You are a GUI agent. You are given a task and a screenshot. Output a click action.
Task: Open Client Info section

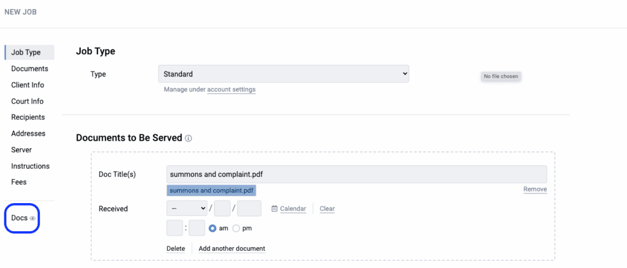[x=28, y=85]
